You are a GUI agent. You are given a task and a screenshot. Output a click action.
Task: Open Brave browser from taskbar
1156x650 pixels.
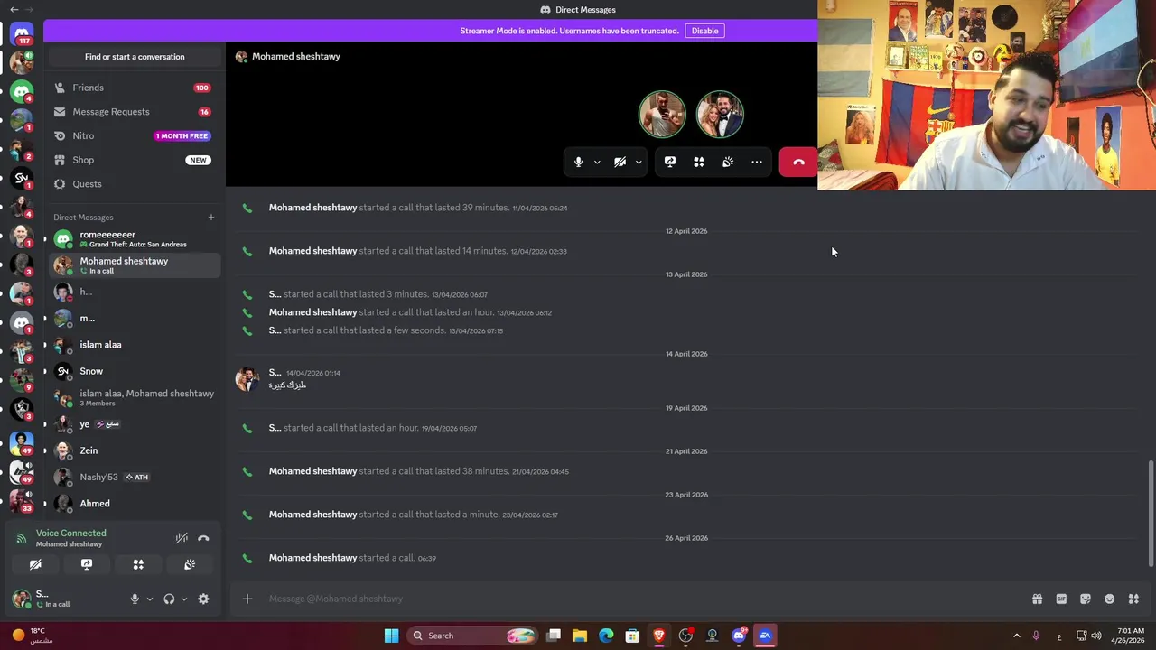tap(659, 636)
